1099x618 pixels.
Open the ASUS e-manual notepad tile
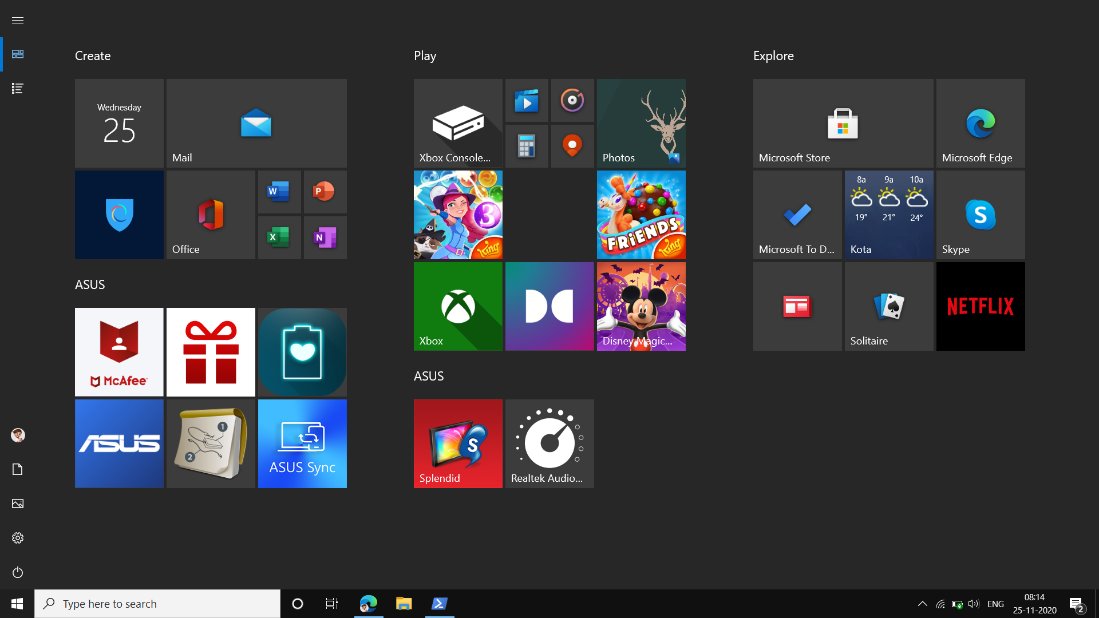click(211, 443)
